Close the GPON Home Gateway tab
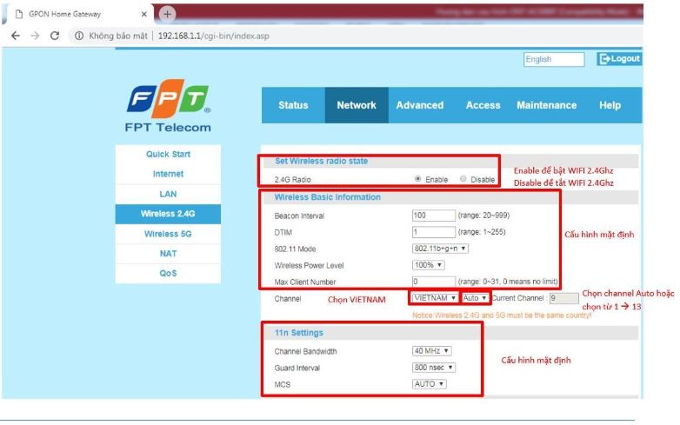 point(143,14)
